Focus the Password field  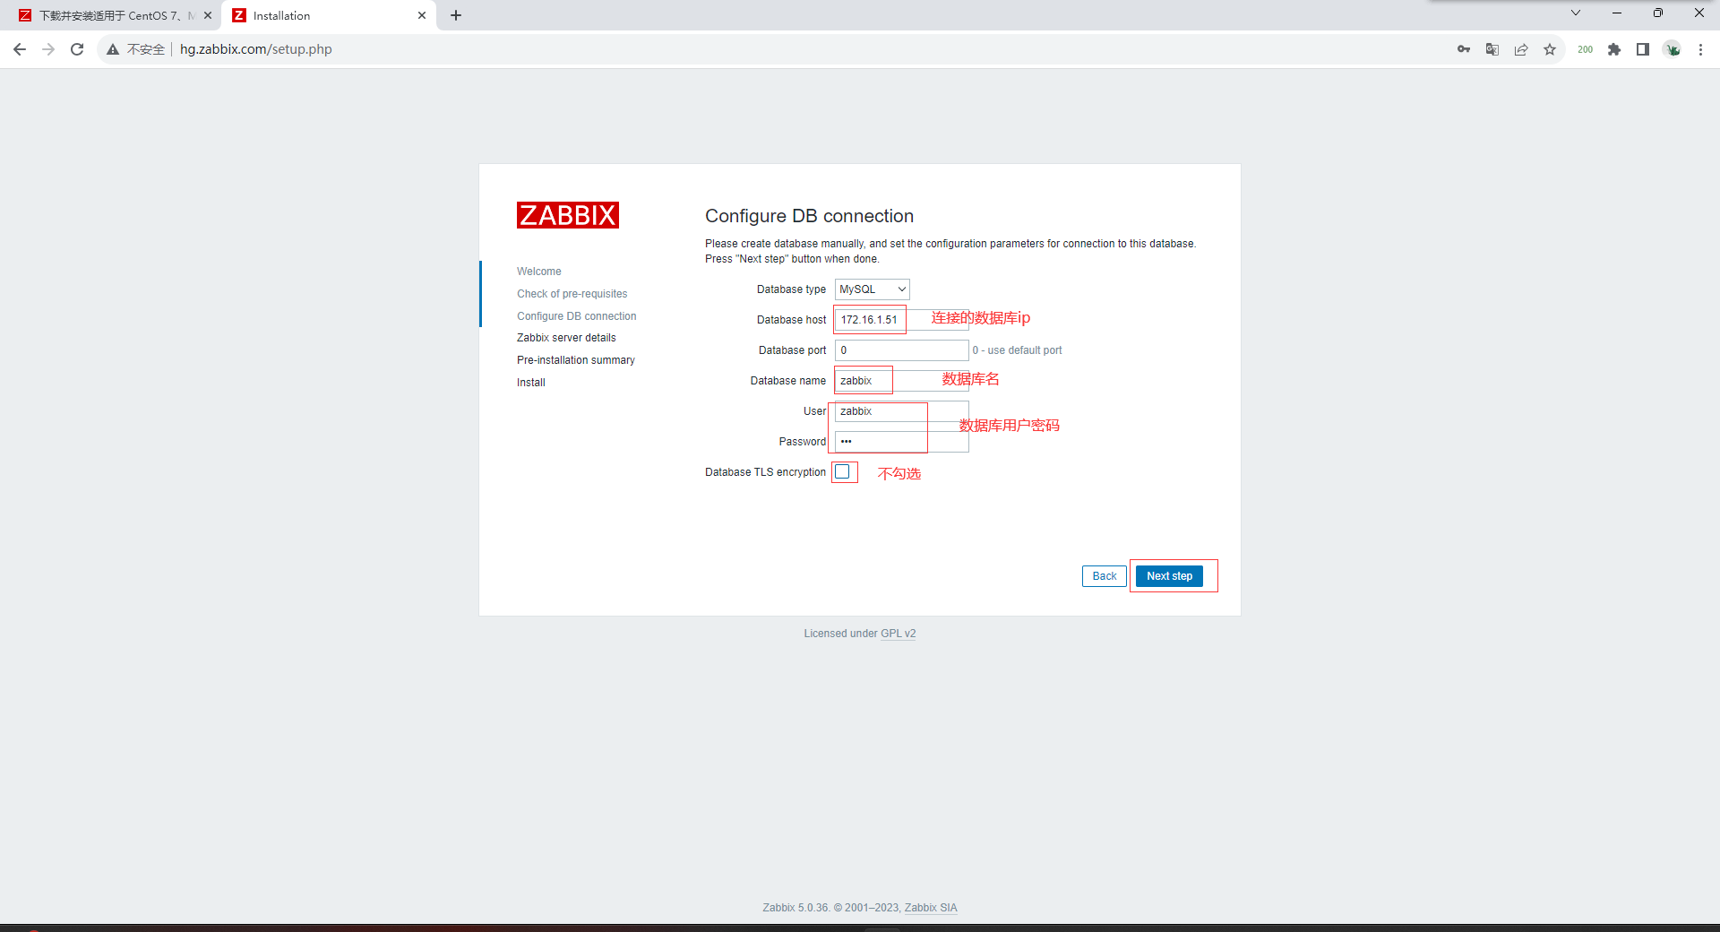tap(901, 442)
